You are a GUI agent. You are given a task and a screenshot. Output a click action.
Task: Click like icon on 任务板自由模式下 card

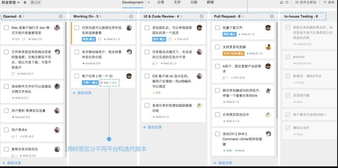pos(154,63)
